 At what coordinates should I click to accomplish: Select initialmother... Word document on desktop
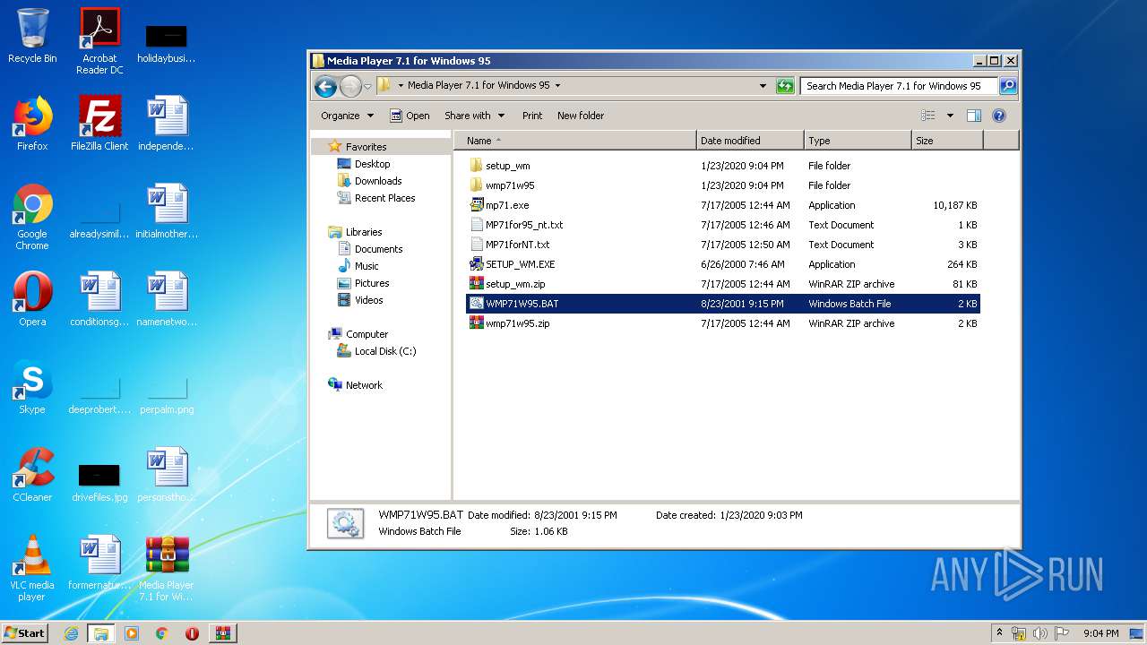point(167,211)
